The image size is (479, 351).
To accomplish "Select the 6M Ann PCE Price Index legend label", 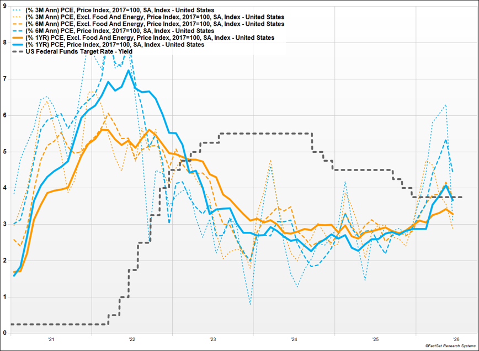I will click(x=120, y=31).
